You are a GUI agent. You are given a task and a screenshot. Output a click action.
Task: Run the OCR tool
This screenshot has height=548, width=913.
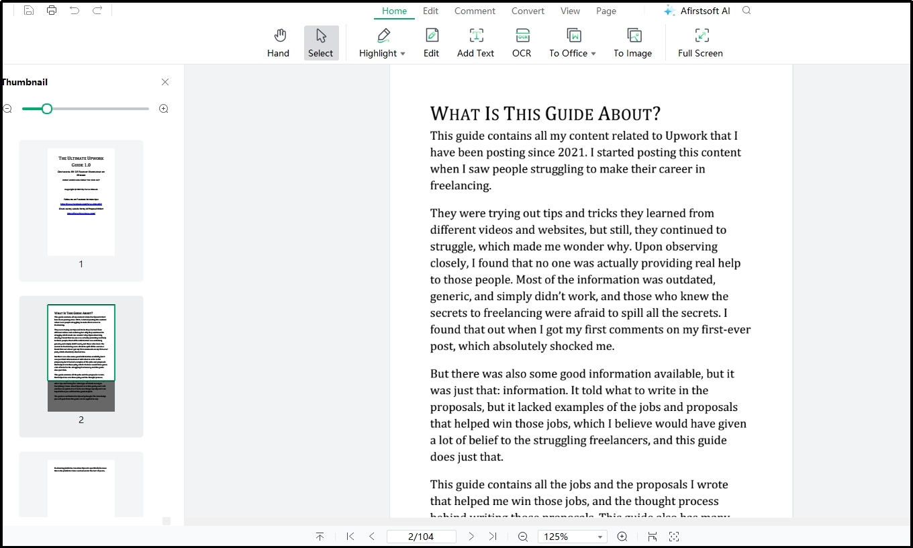pos(522,44)
